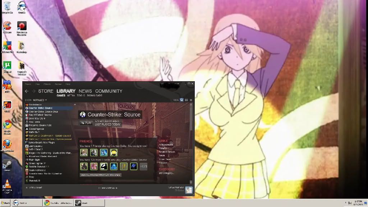The image size is (368, 207).
Task: Switch to the list view icon
Action: click(187, 100)
